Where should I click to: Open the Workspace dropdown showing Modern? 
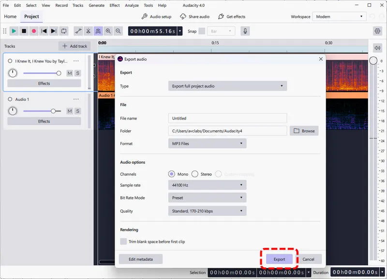click(x=339, y=16)
